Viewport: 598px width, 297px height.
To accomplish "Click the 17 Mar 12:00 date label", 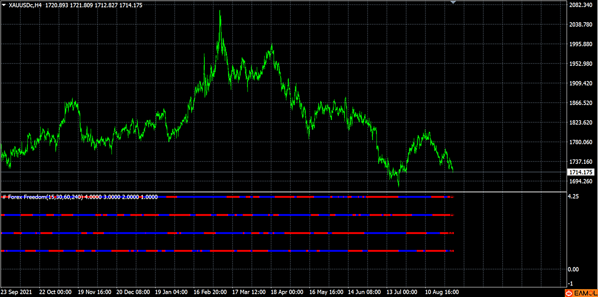I will [249, 292].
